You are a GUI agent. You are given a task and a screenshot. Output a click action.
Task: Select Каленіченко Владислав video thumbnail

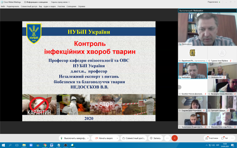coord(193,120)
